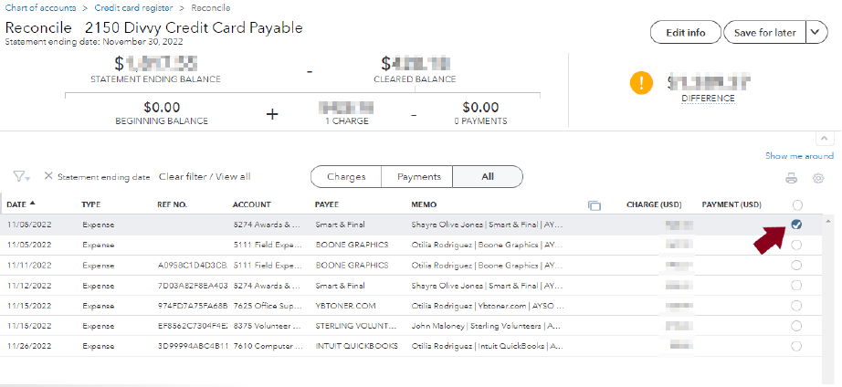Viewport: 842px width, 387px height.
Task: Click the orange warning difference icon
Action: [642, 82]
